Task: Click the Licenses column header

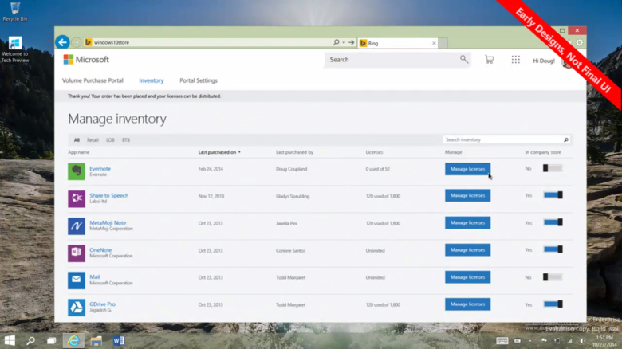Action: tap(374, 152)
